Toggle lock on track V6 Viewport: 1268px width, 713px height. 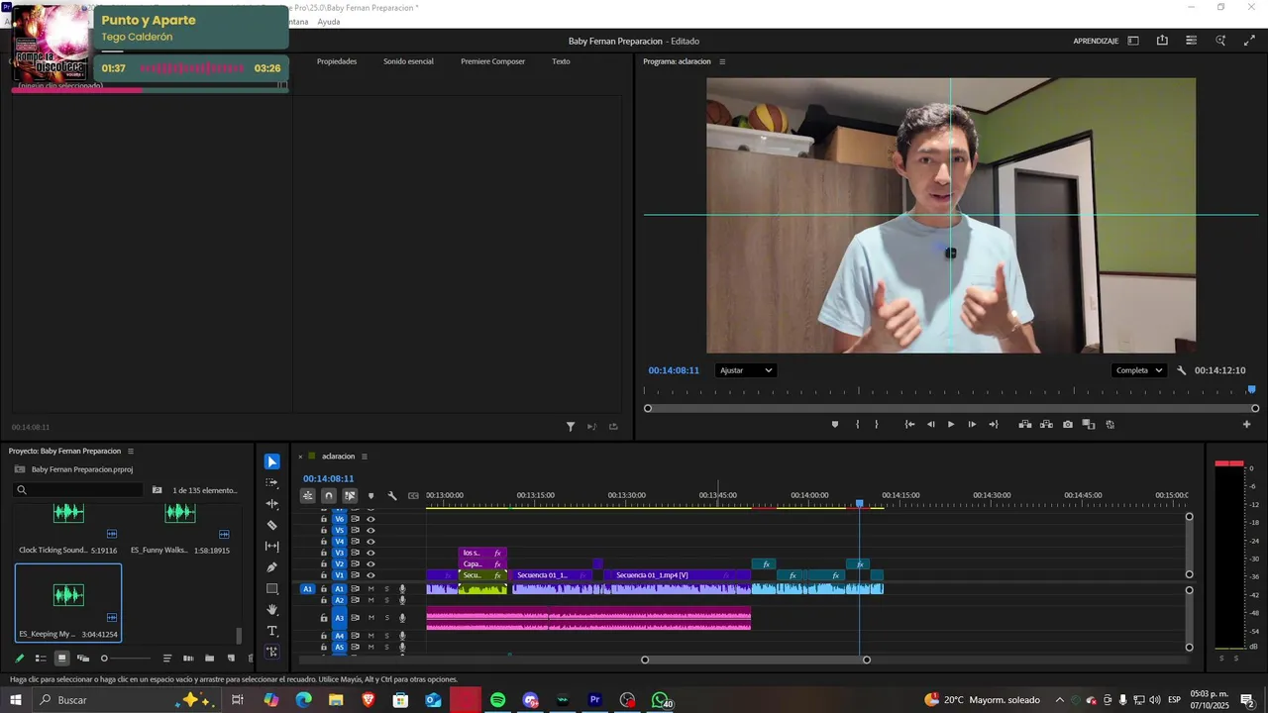pyautogui.click(x=324, y=519)
